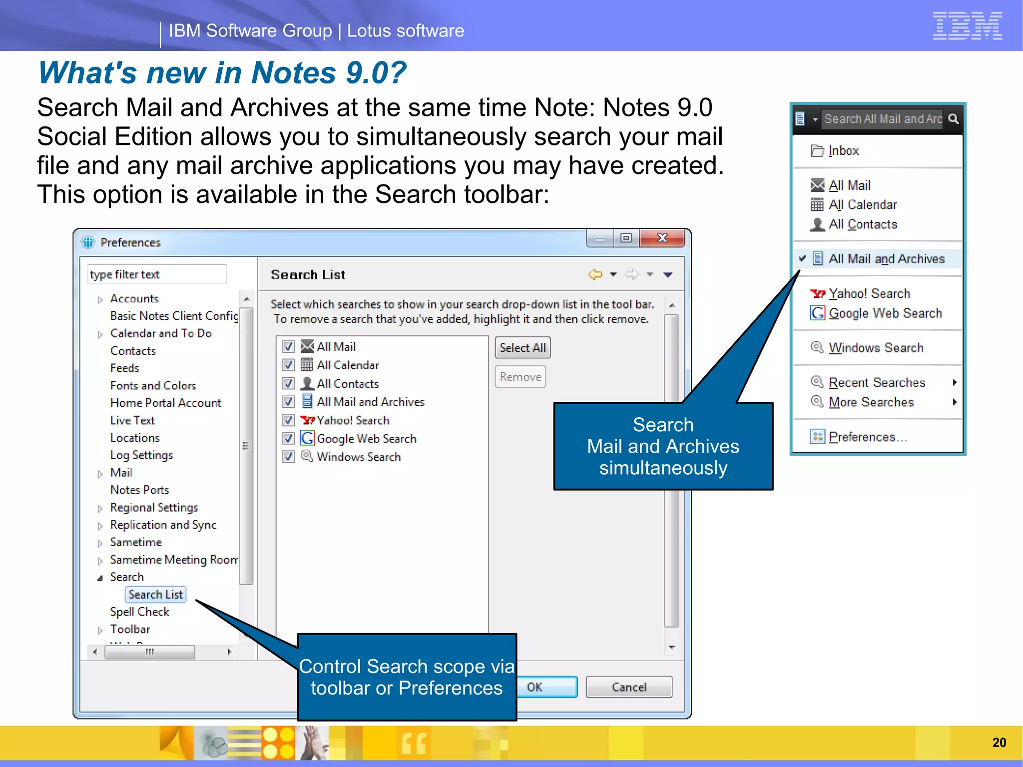Click the Remove button
1023x767 pixels.
[520, 377]
